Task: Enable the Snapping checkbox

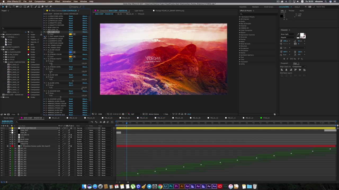Action: tap(70, 7)
